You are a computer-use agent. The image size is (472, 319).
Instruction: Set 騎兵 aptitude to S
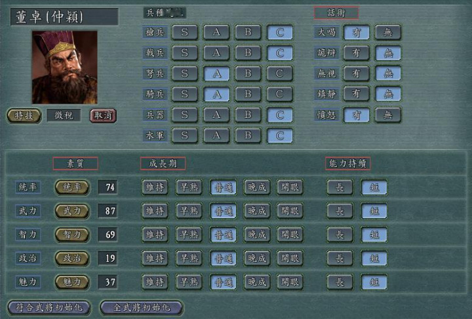[x=185, y=94]
